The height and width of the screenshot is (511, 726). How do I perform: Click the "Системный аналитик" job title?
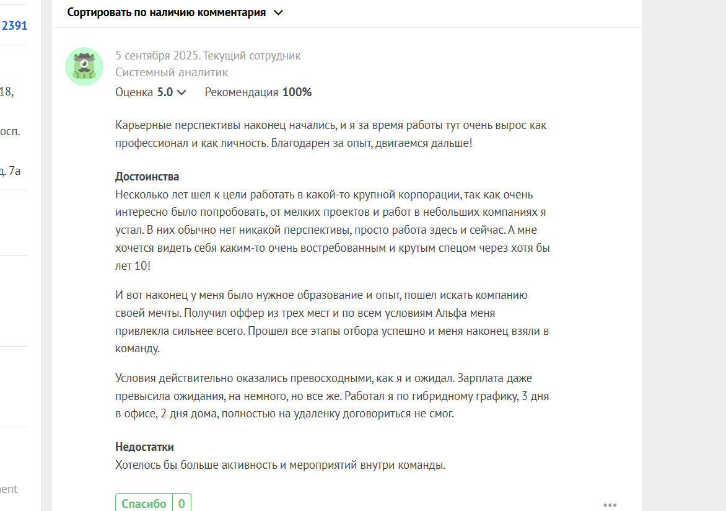[x=172, y=73]
